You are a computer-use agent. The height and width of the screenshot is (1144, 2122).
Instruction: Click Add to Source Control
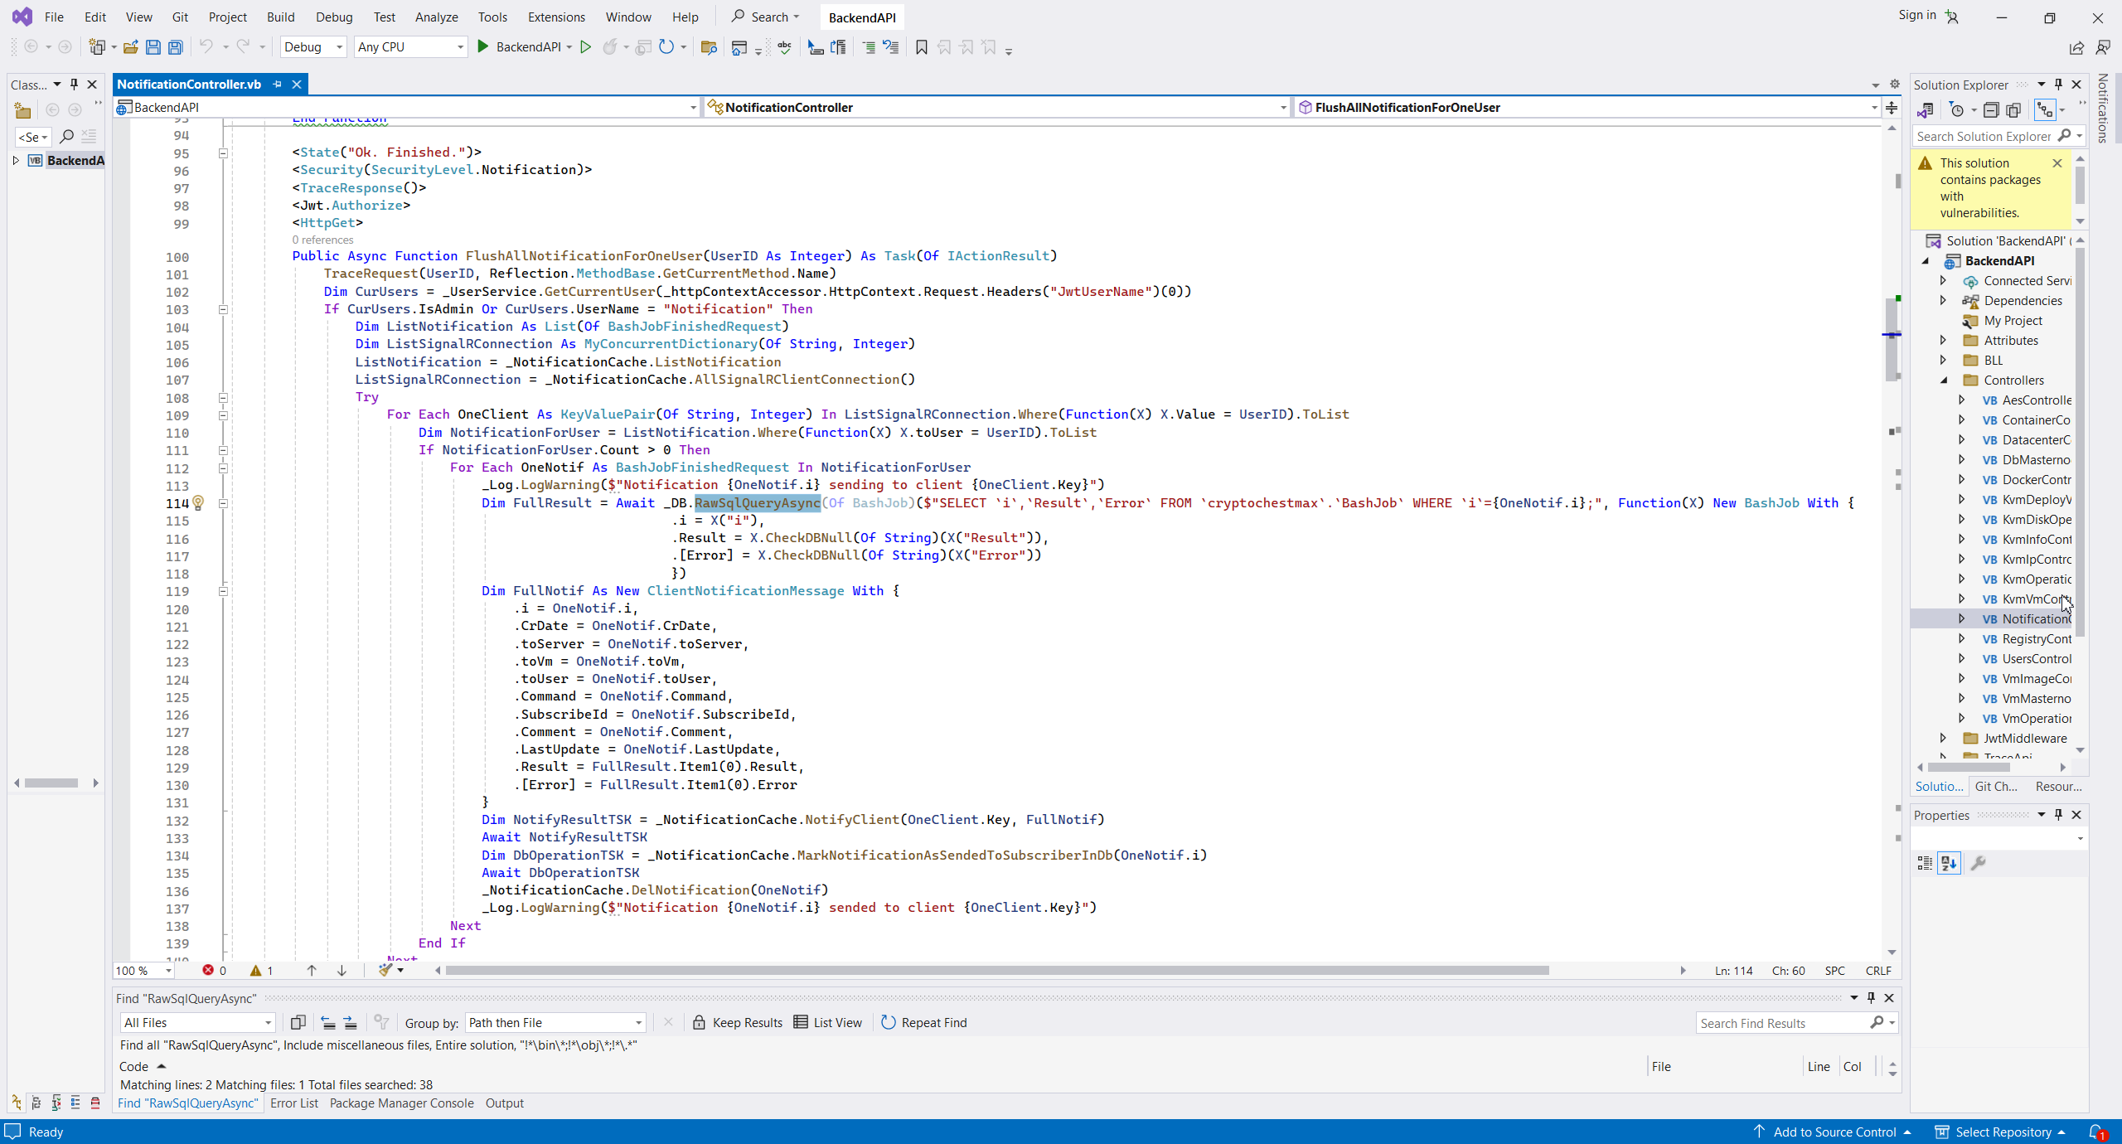(x=1834, y=1132)
